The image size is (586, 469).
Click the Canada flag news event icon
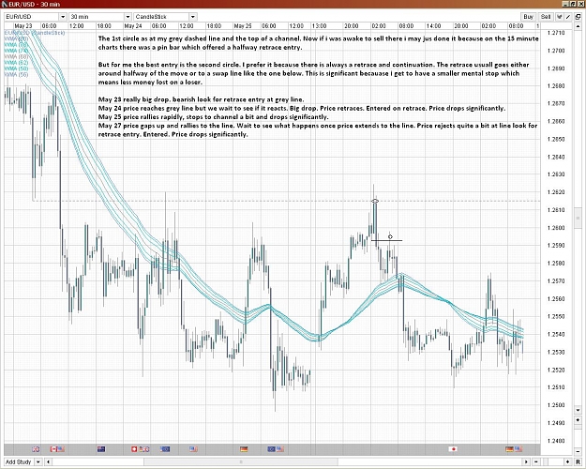[53, 449]
